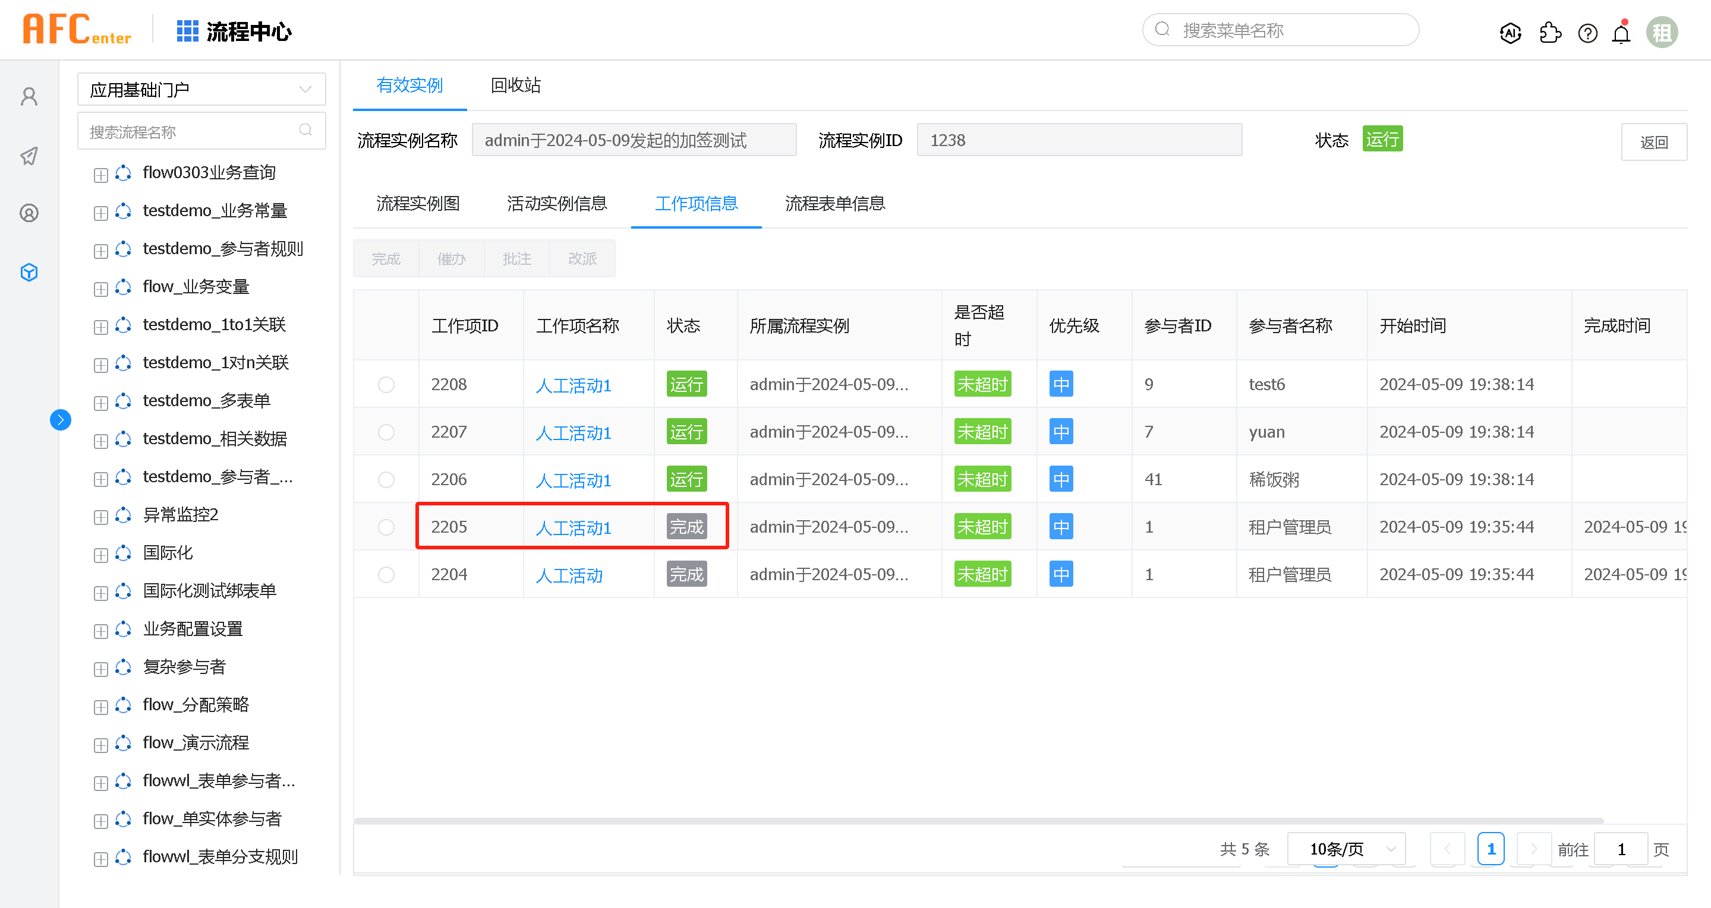This screenshot has height=908, width=1711.
Task: Open the plugin puzzle-piece icon
Action: (x=1549, y=33)
